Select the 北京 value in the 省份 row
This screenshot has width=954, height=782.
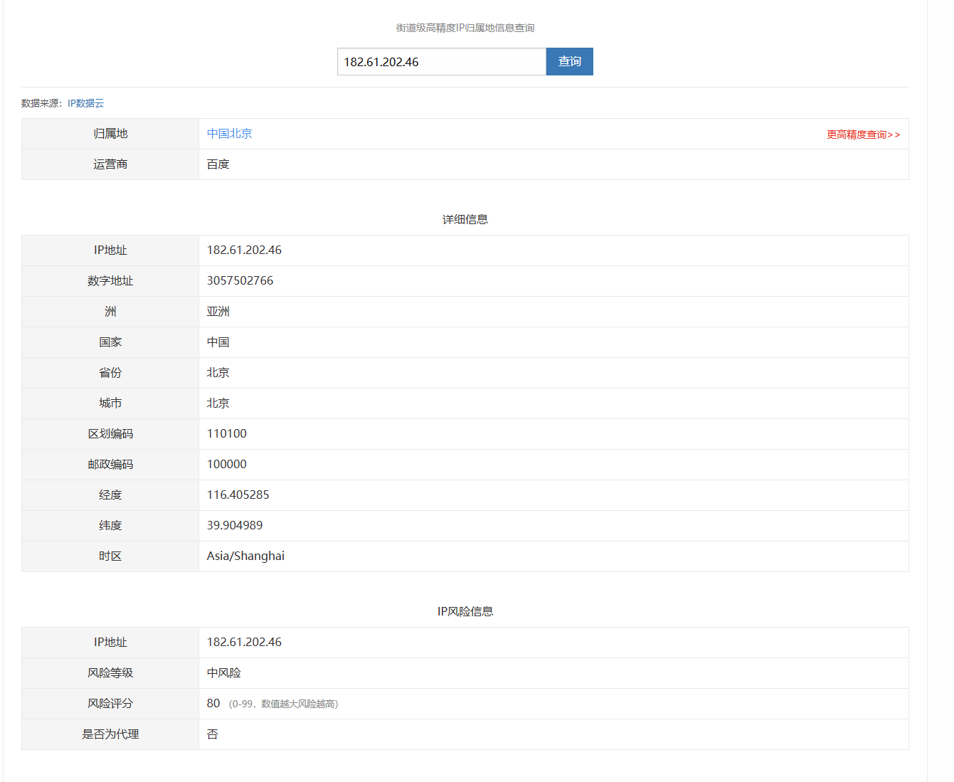(218, 373)
